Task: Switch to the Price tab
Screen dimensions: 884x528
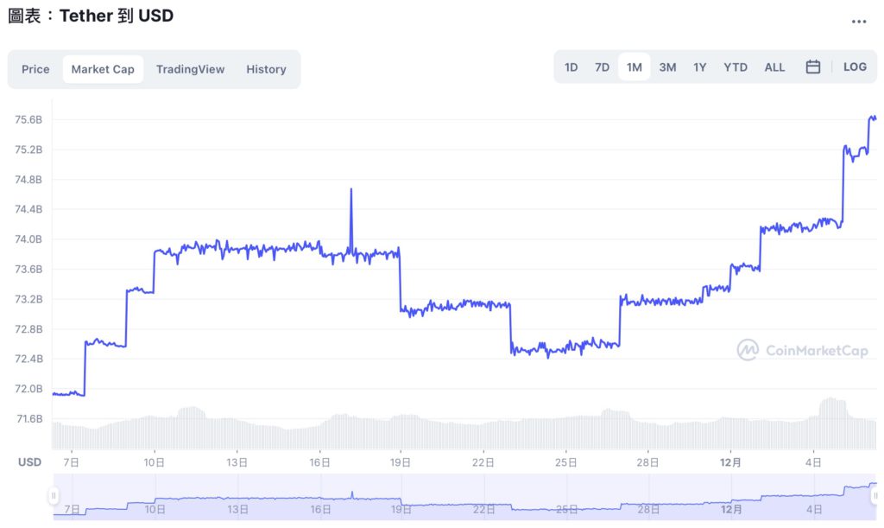Action: 35,69
